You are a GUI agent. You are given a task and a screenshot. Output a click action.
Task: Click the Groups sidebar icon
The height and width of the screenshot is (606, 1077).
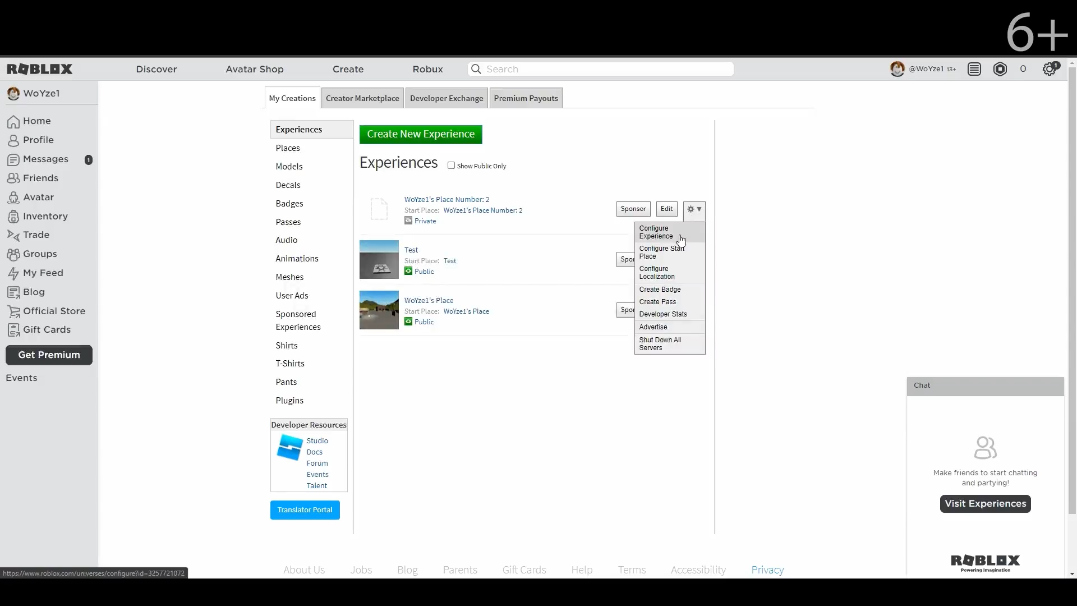click(x=13, y=254)
